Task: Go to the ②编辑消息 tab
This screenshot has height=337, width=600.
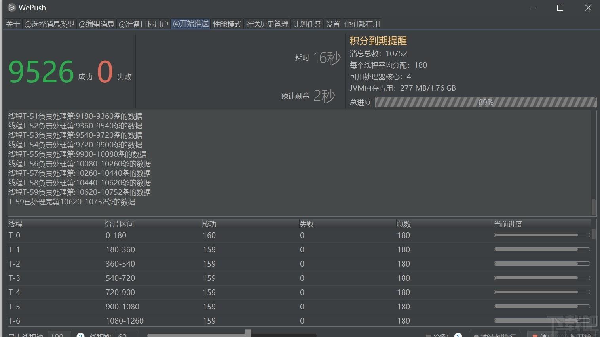Action: [97, 24]
